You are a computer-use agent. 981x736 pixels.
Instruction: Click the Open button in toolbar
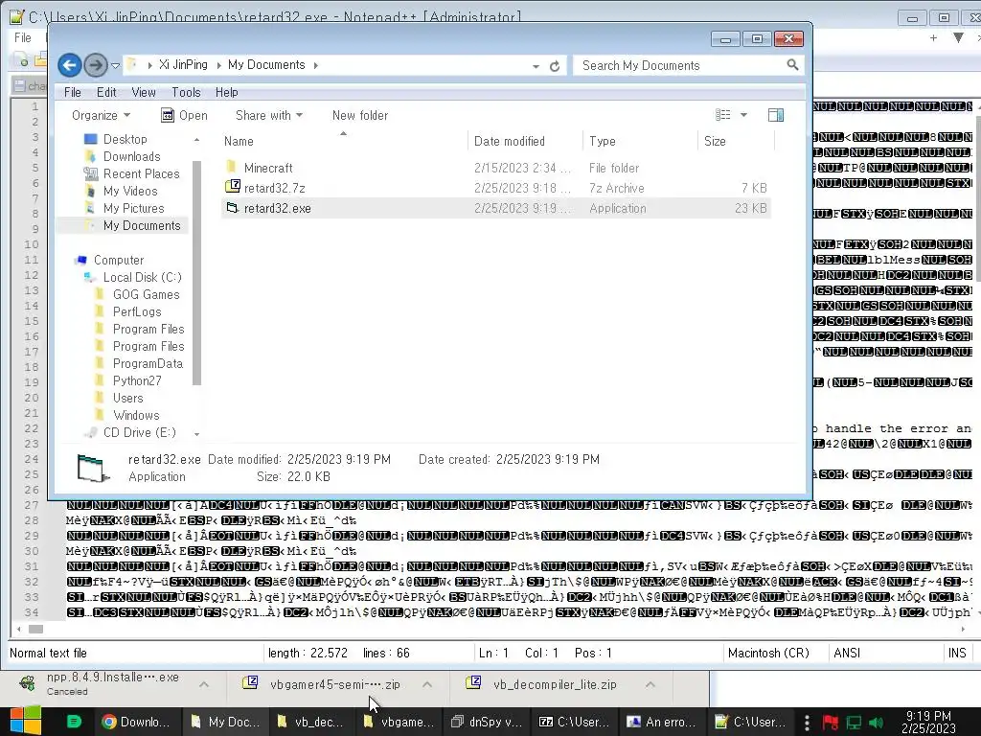[x=185, y=115]
